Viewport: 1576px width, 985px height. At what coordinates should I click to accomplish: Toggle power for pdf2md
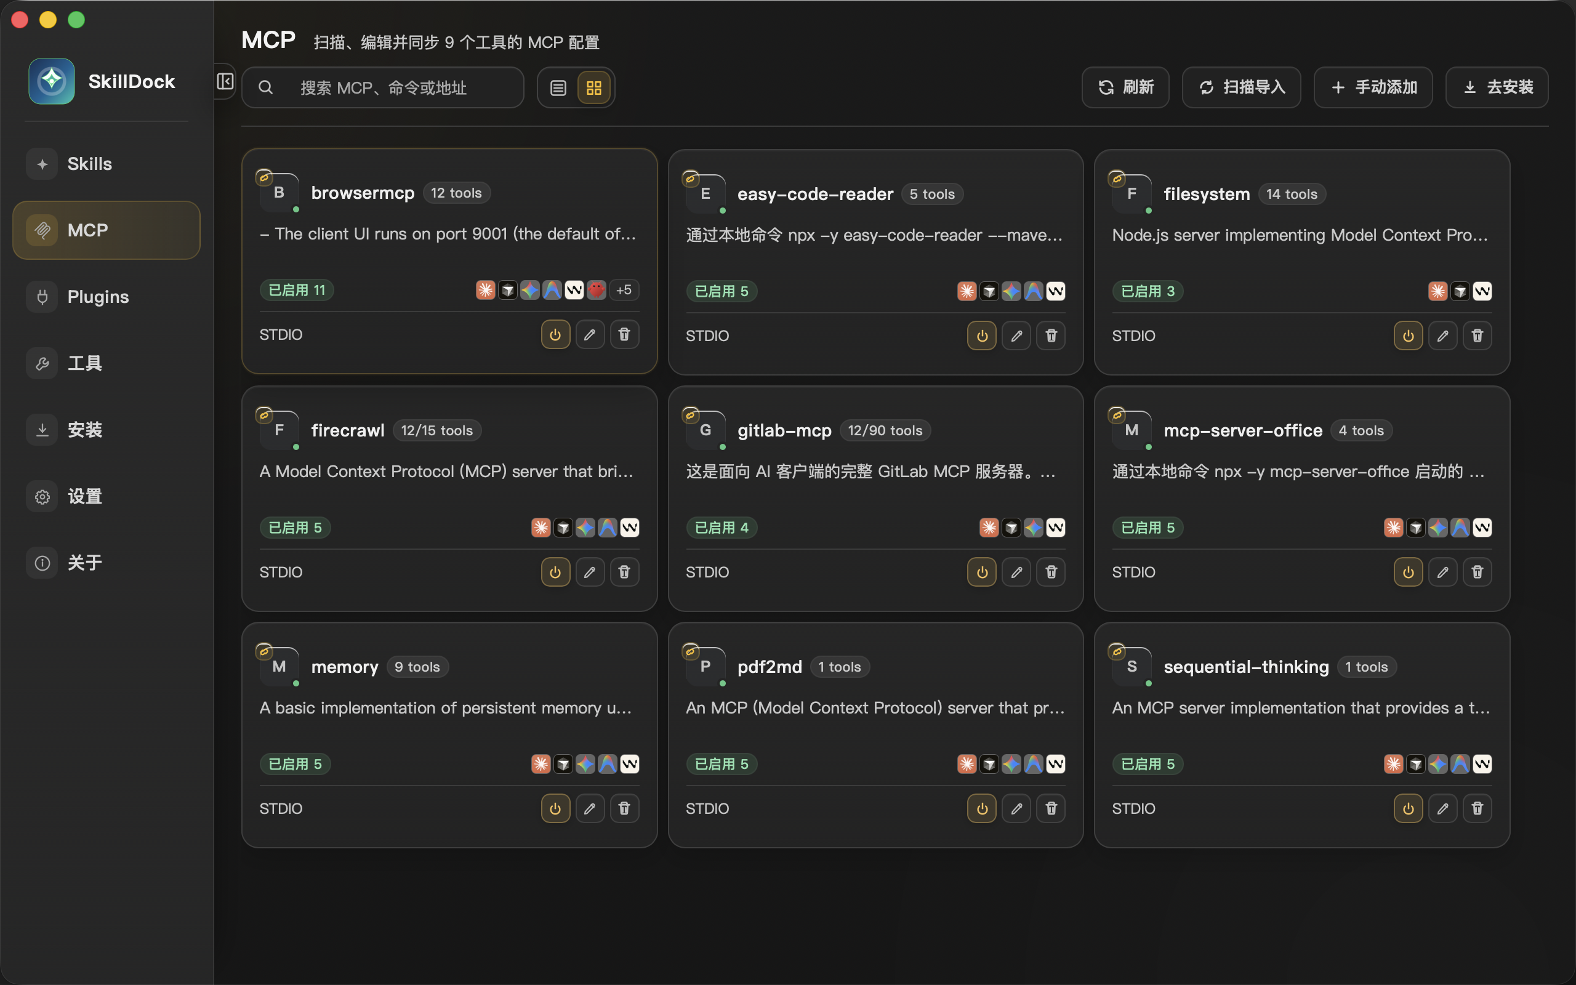(981, 808)
